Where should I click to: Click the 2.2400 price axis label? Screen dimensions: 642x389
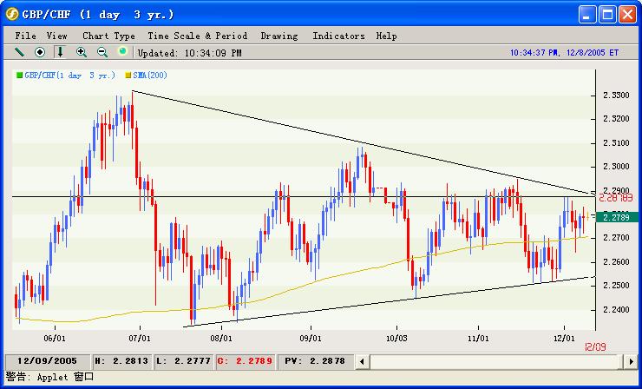(x=616, y=309)
